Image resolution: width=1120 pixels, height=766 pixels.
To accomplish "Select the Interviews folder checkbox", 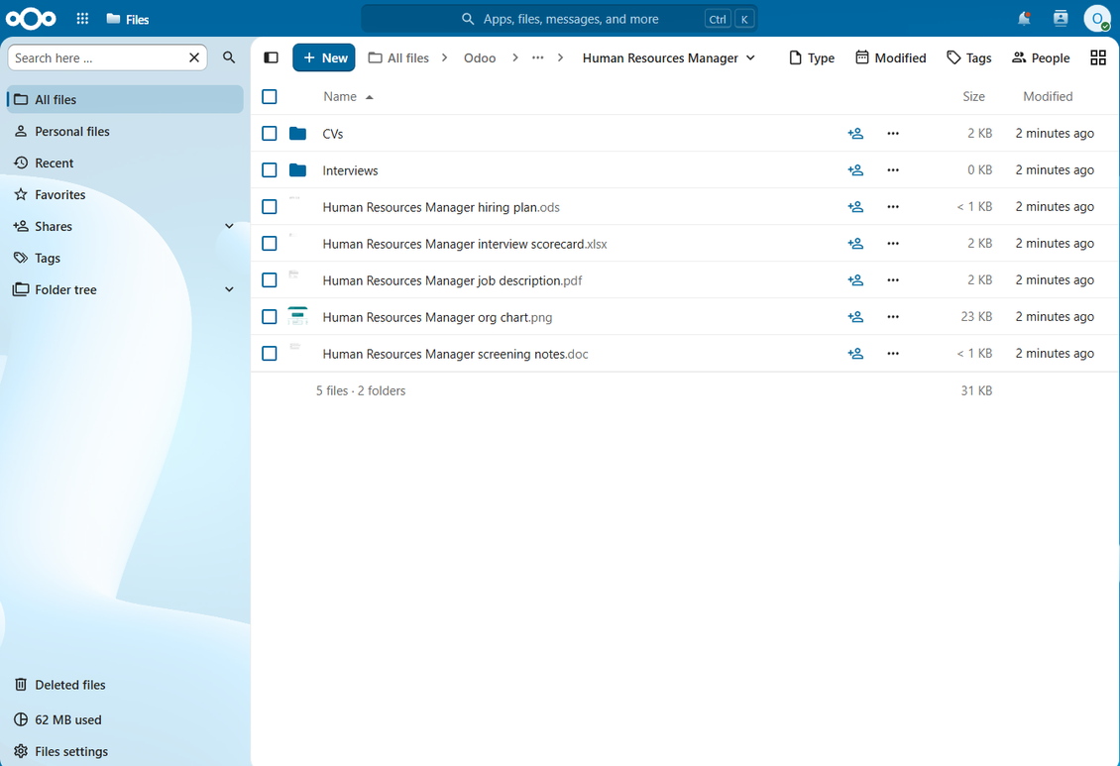I will point(270,169).
